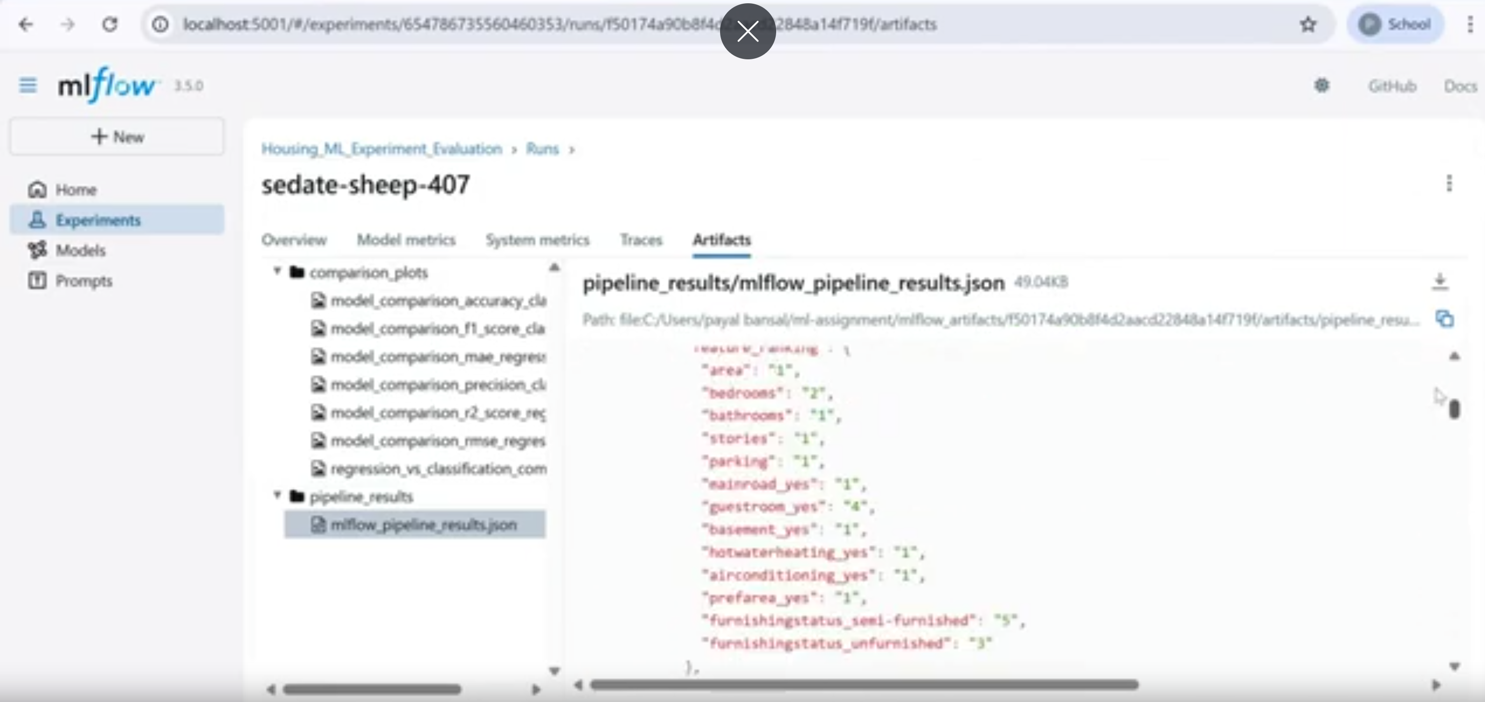Screen dimensions: 1485x702
Task: Copy the artifact file path
Action: (1445, 319)
